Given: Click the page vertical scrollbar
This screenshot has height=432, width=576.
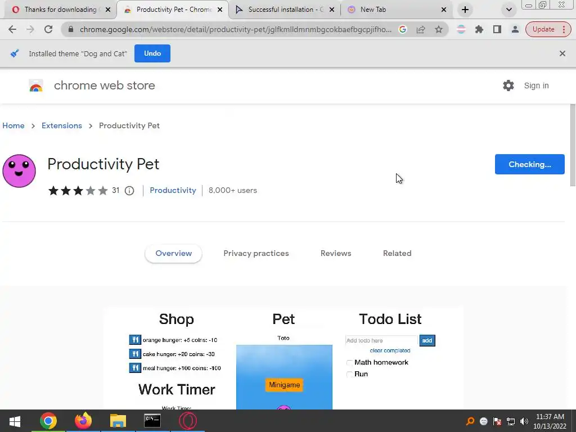Looking at the screenshot, I should [573, 145].
